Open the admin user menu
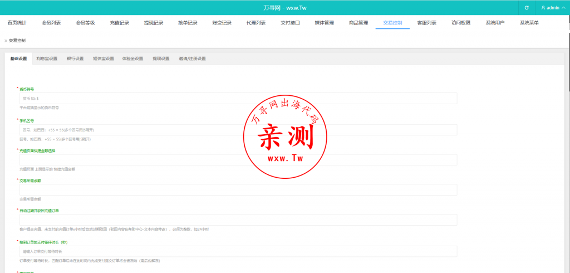This screenshot has width=570, height=273. [553, 8]
